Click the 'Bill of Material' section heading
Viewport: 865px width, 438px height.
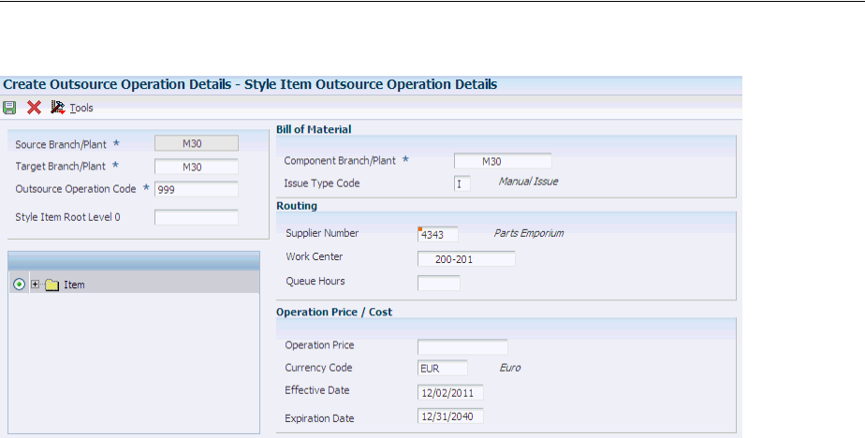point(314,130)
